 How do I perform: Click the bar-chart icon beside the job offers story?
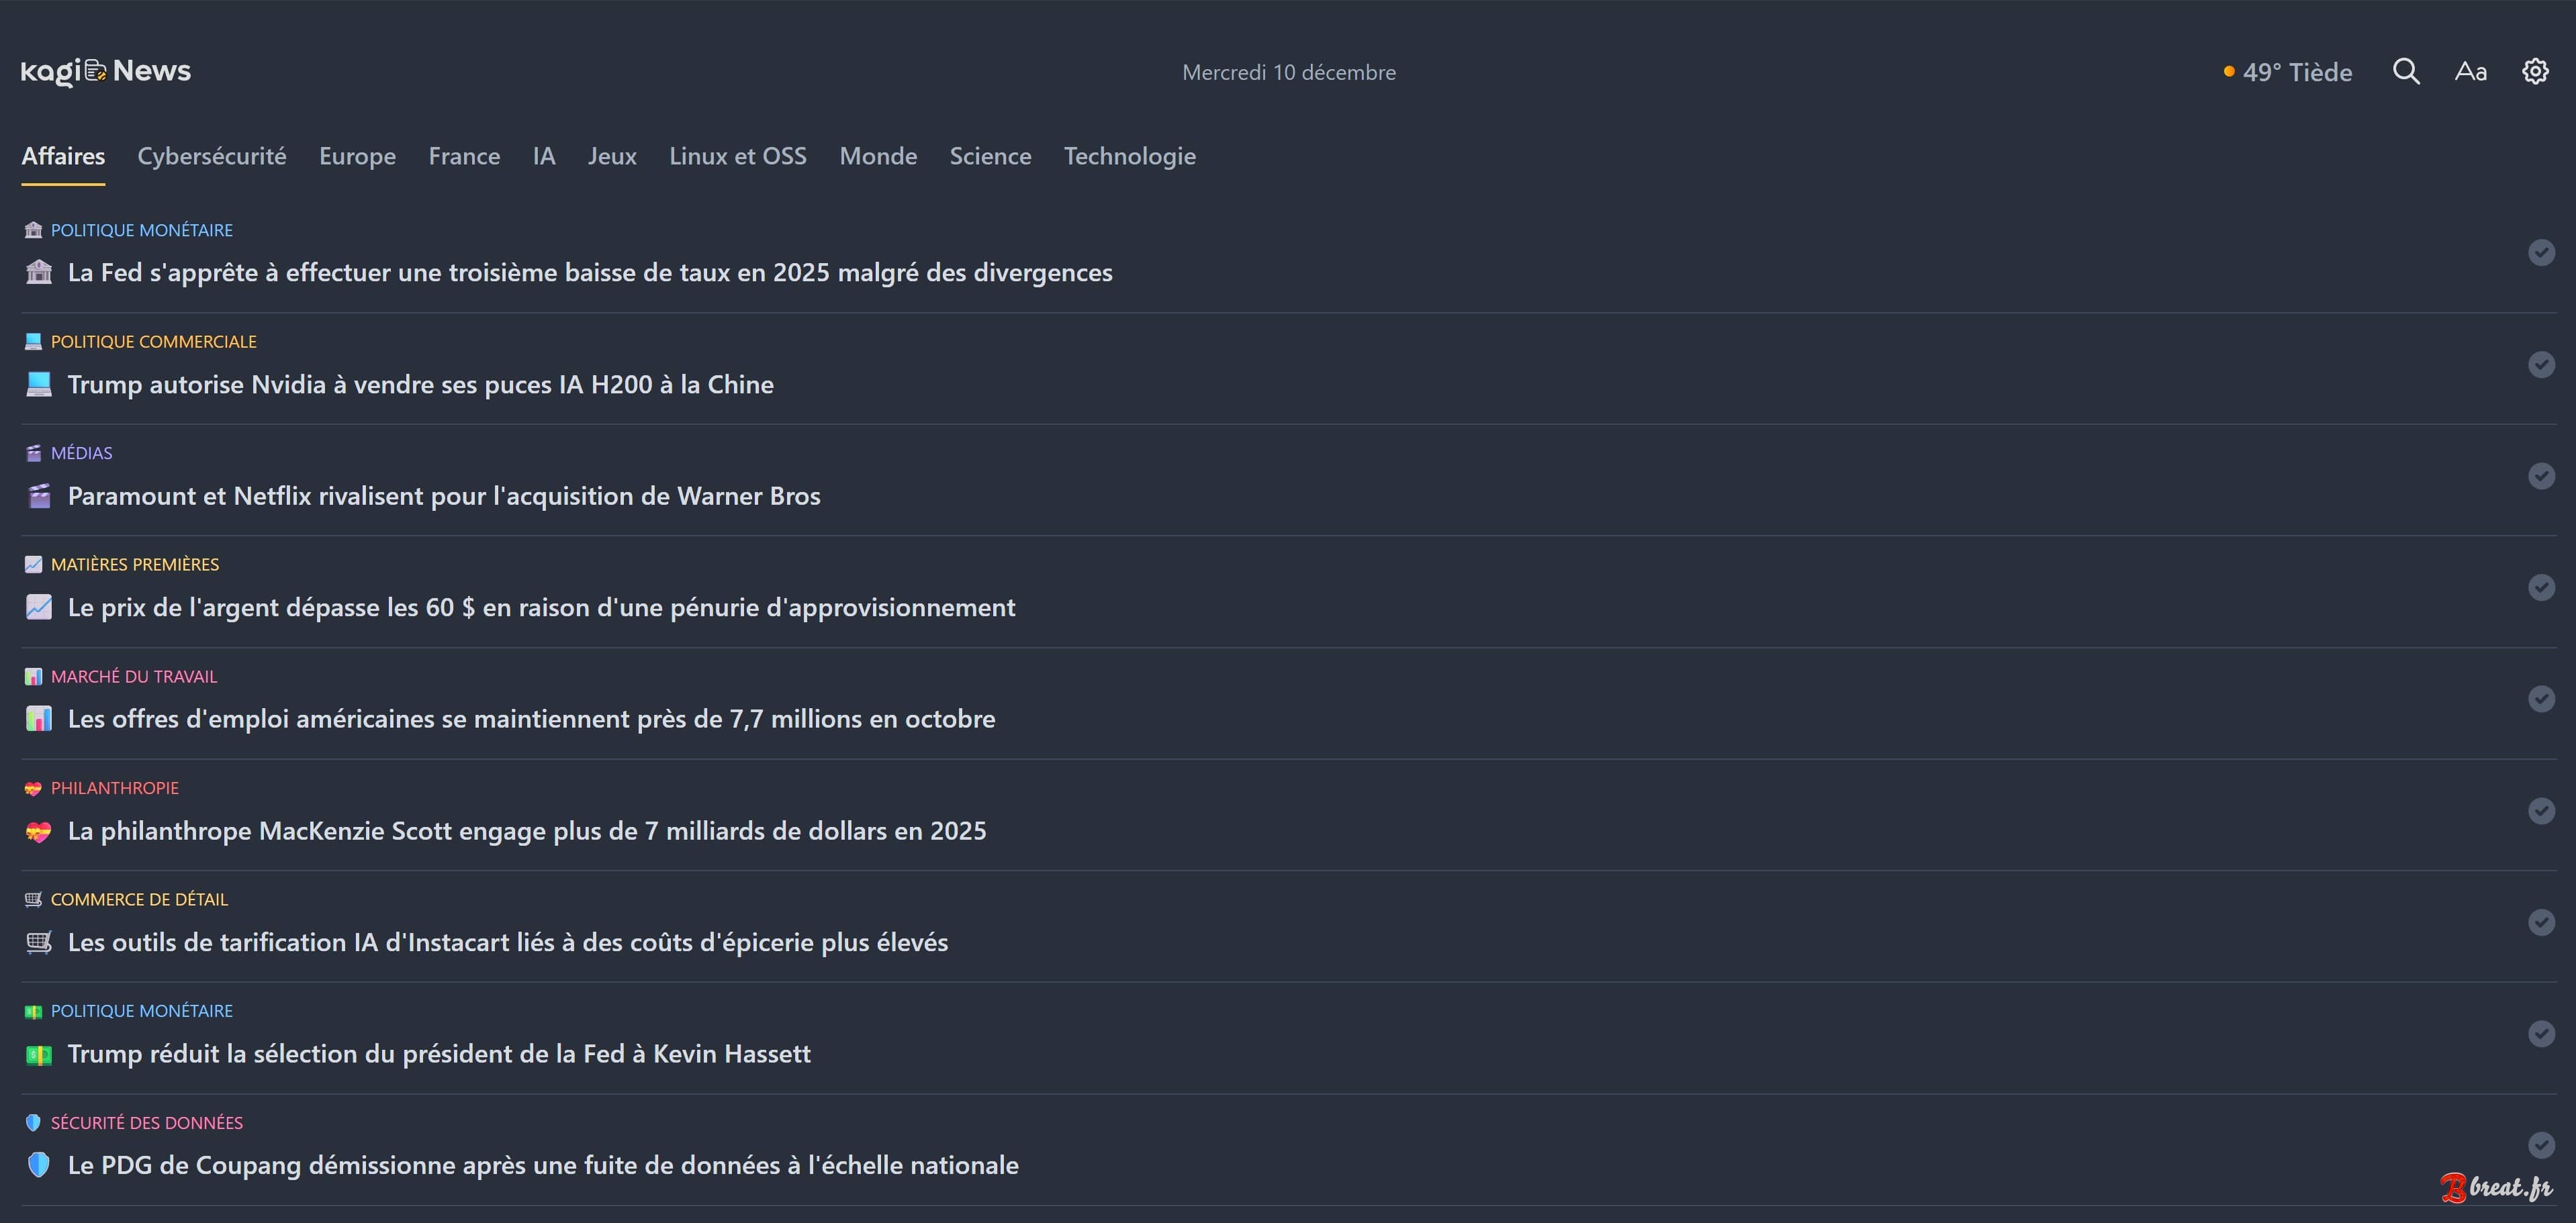38,718
